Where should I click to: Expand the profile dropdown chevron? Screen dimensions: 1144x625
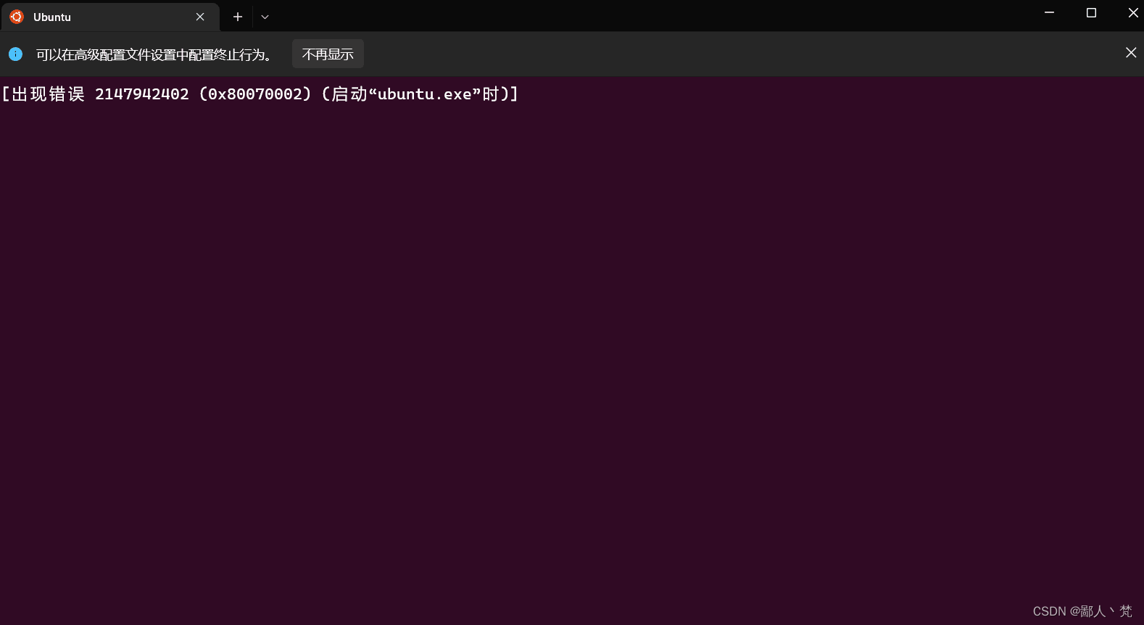pyautogui.click(x=265, y=17)
